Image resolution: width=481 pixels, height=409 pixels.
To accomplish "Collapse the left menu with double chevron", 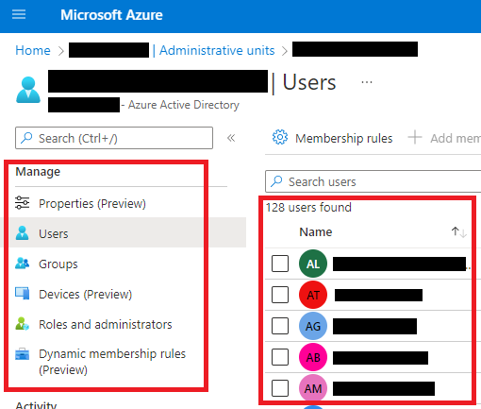I will [x=231, y=138].
